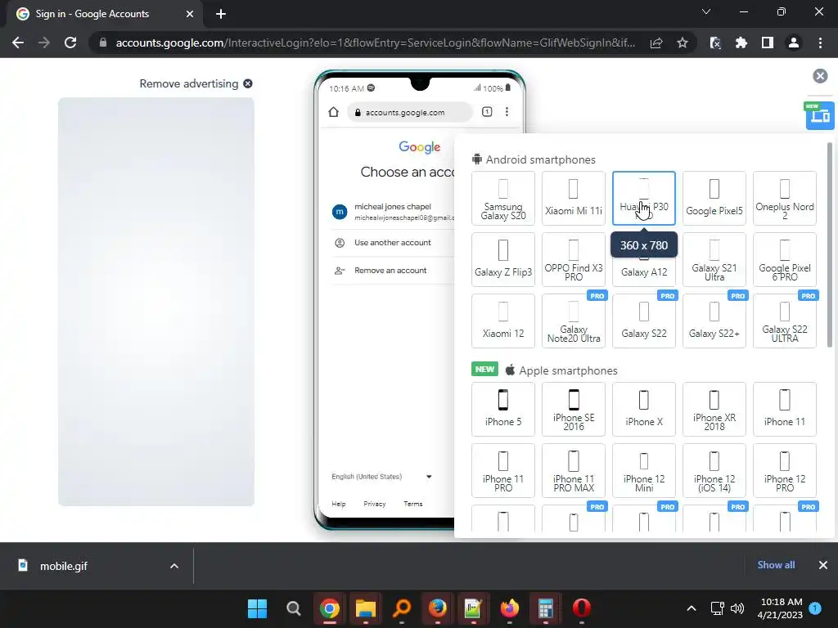Open the Help link
The image size is (838, 628).
point(338,504)
